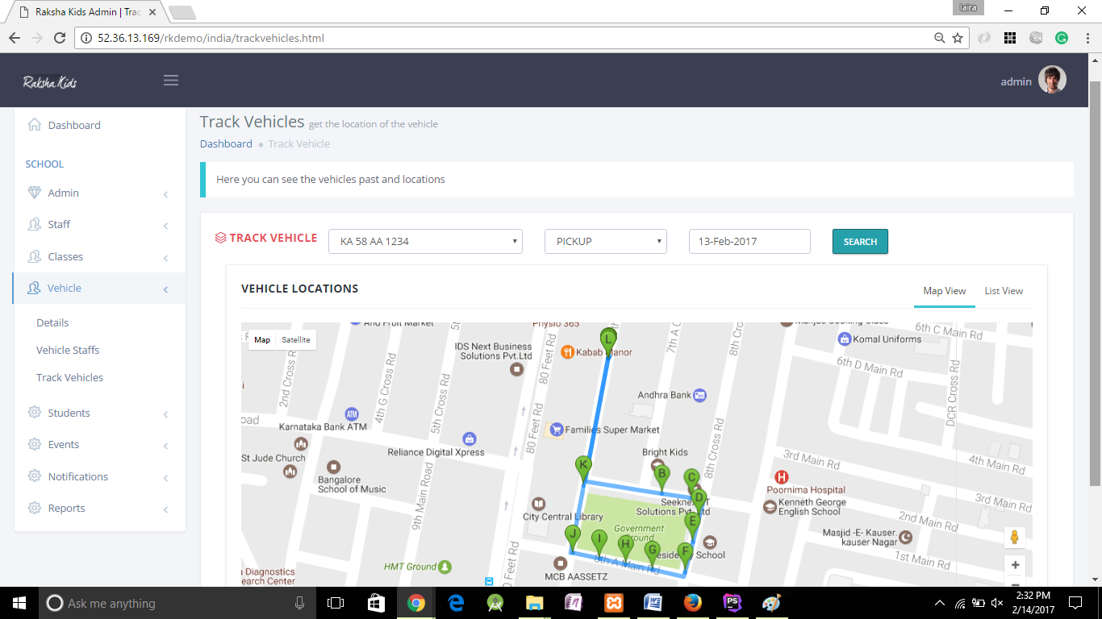
Task: Click the Street View pegman icon
Action: [x=1015, y=537]
